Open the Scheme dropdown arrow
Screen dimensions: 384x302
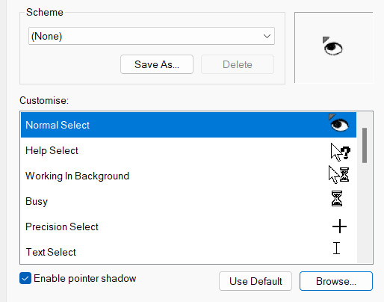(x=267, y=36)
